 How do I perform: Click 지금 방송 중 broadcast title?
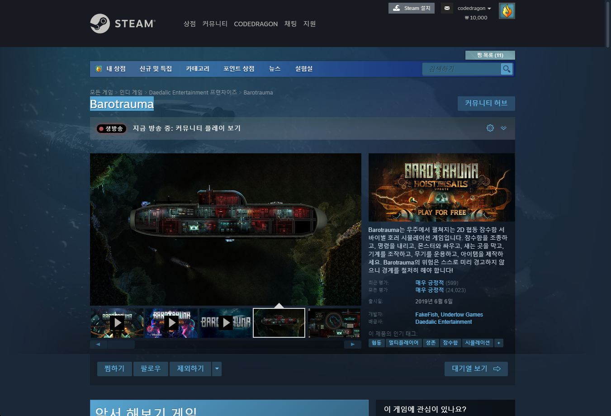coord(187,128)
